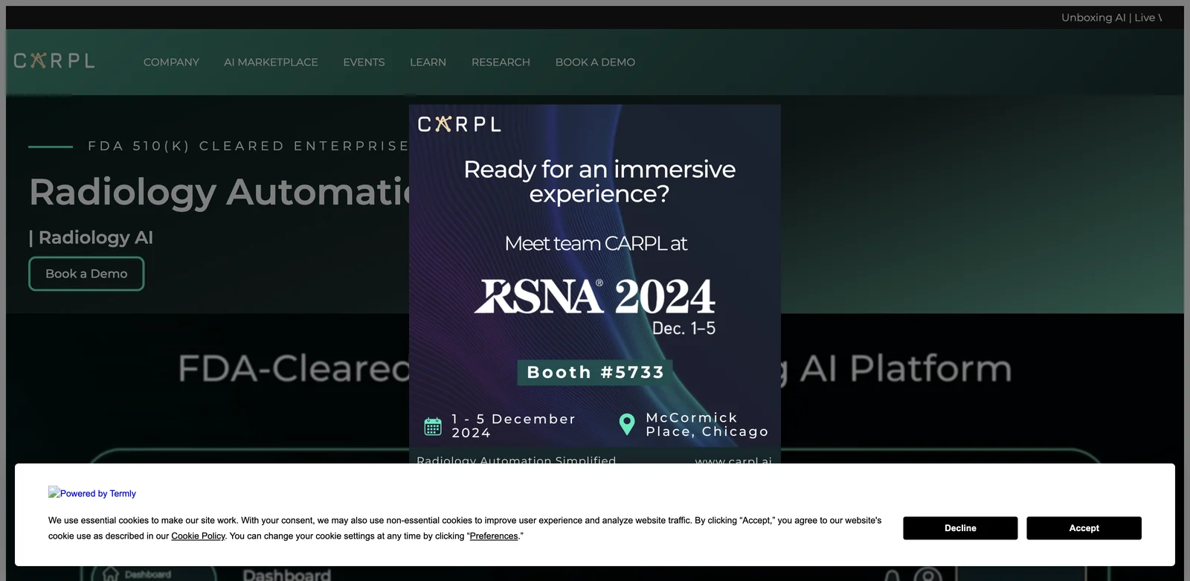Viewport: 1190px width, 581px height.
Task: Click the Powered by Termly link
Action: (92, 493)
